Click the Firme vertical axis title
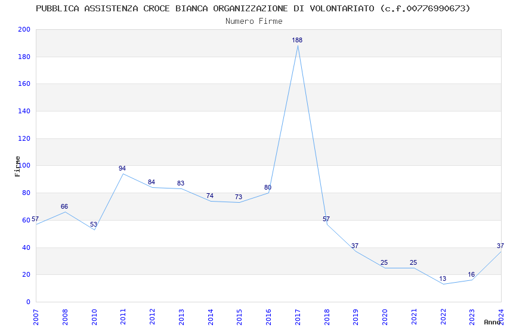The image size is (507, 328). point(17,166)
